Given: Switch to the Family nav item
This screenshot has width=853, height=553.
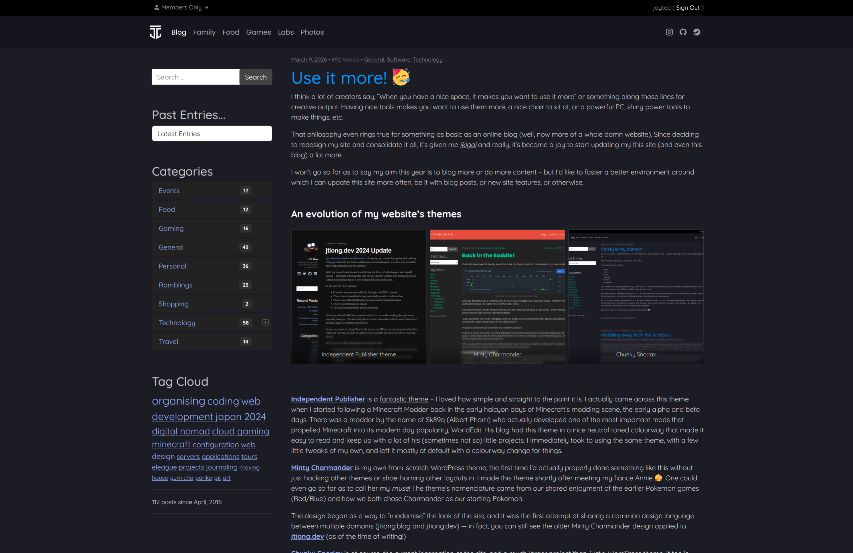Looking at the screenshot, I should pyautogui.click(x=204, y=32).
